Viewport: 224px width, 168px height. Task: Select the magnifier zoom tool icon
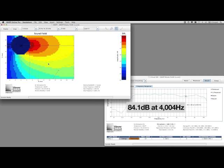[x=111, y=29]
